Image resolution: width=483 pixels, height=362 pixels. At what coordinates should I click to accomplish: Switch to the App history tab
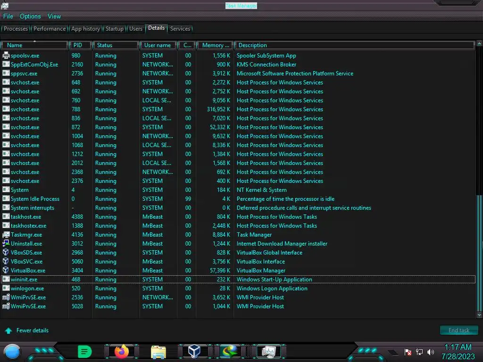pyautogui.click(x=86, y=29)
